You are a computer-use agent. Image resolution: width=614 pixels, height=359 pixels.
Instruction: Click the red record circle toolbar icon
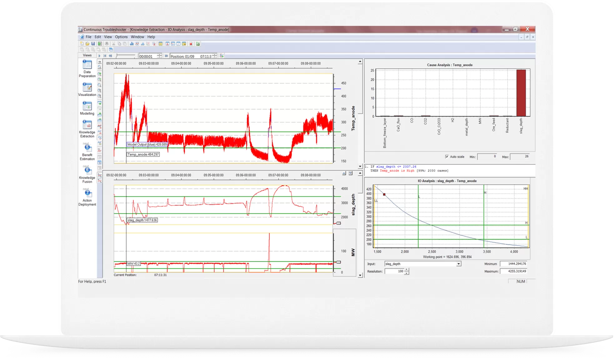pos(191,44)
